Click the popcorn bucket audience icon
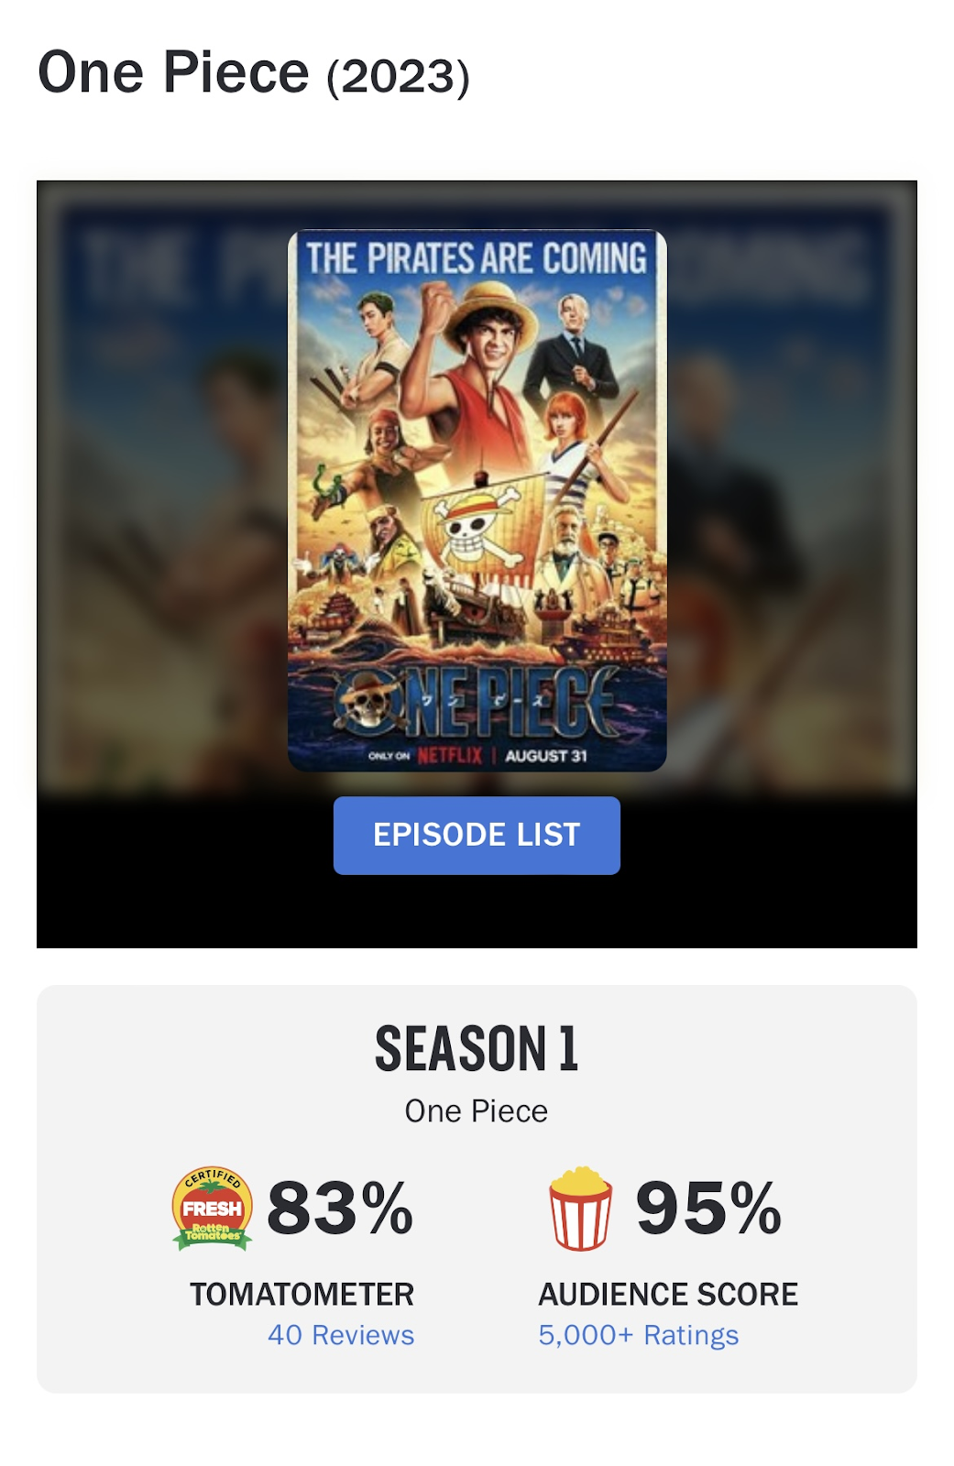 click(580, 1209)
